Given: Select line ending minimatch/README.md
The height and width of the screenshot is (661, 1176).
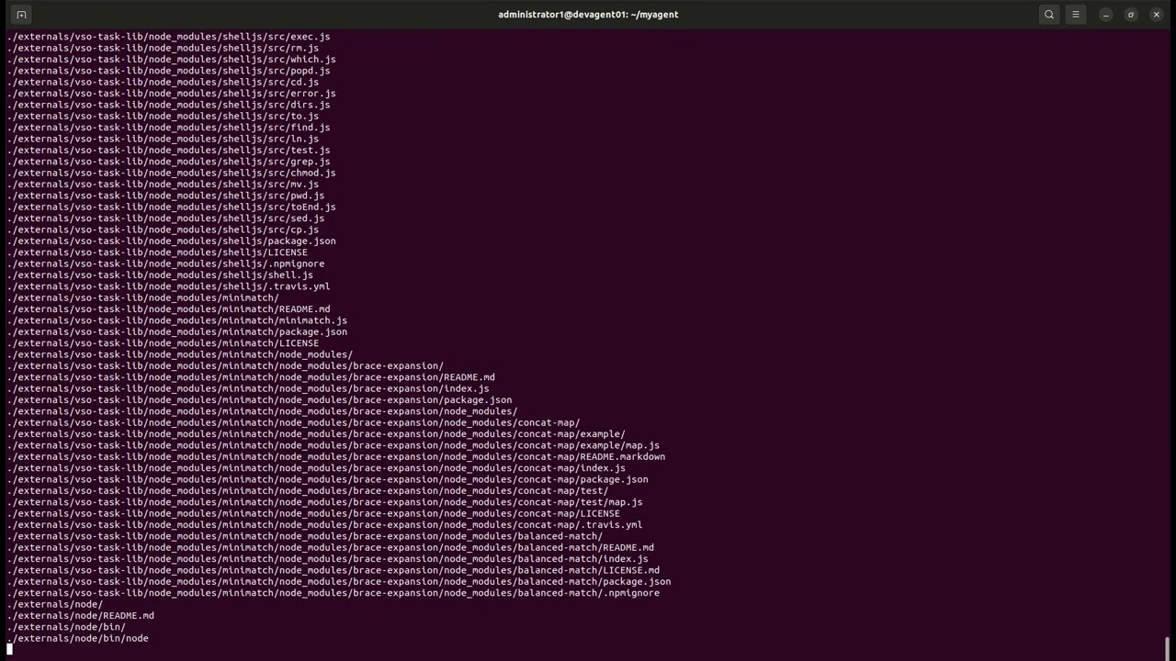Looking at the screenshot, I should (x=169, y=309).
